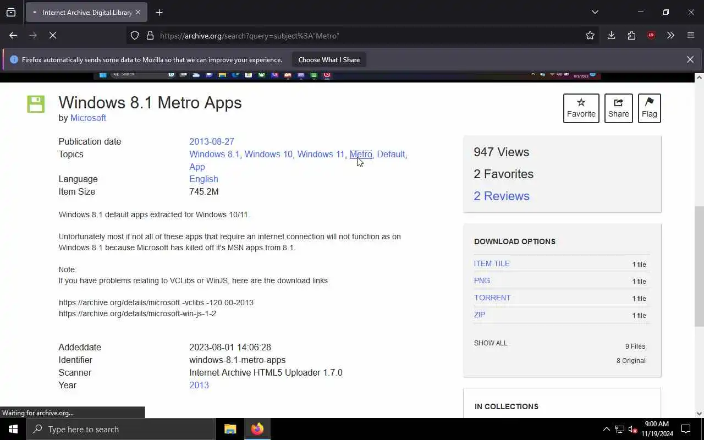Click SHOW ALL download files

pyautogui.click(x=491, y=343)
